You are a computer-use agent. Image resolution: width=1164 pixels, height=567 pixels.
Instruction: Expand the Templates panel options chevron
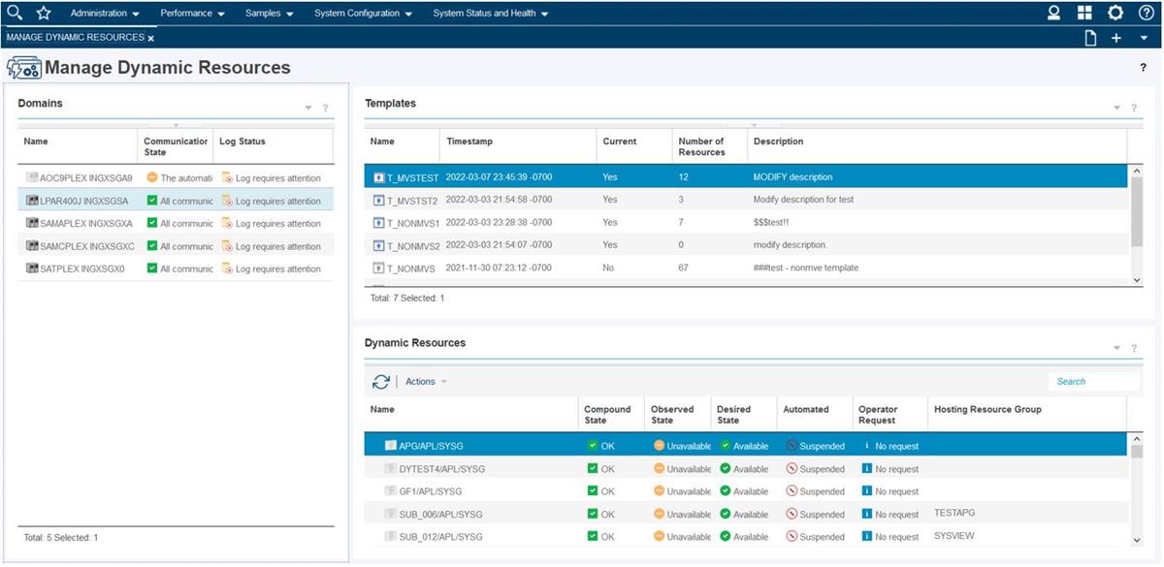click(x=1115, y=107)
